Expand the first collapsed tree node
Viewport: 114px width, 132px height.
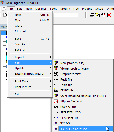[x=3, y=50]
